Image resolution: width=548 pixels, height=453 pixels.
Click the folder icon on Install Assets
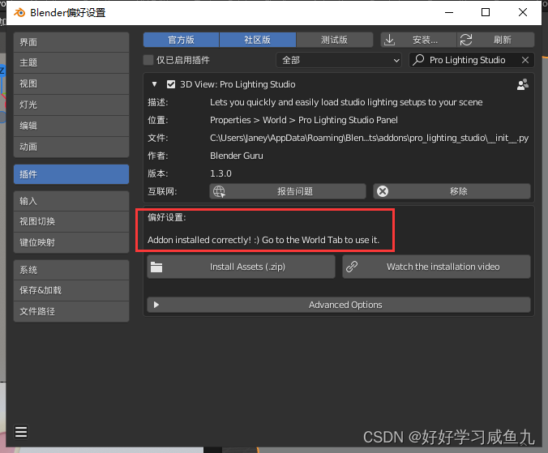pos(156,267)
